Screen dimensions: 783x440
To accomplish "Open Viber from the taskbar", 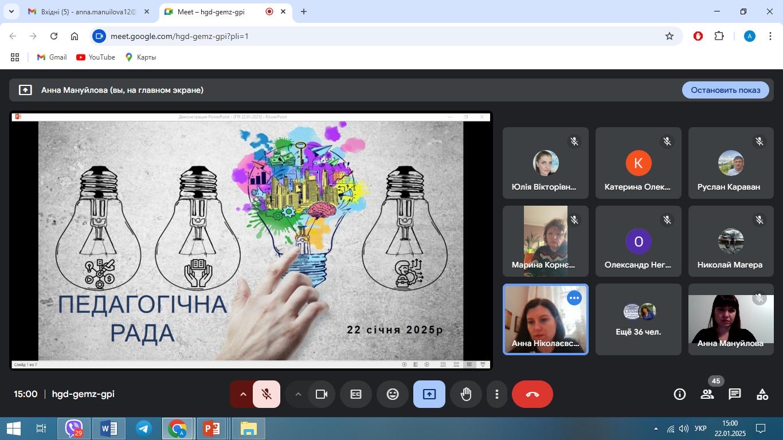I will click(x=74, y=429).
